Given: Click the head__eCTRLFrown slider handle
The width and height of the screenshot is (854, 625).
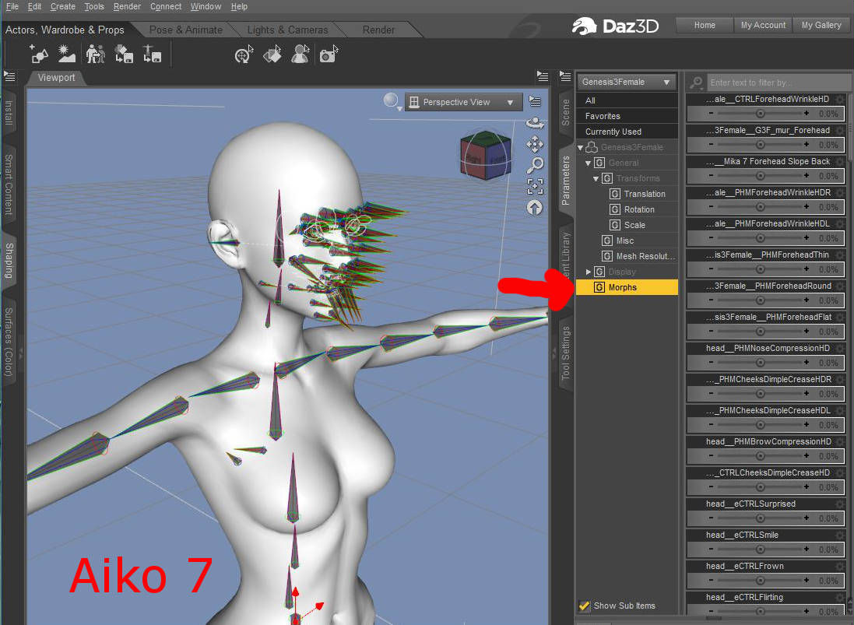Looking at the screenshot, I should pos(761,581).
